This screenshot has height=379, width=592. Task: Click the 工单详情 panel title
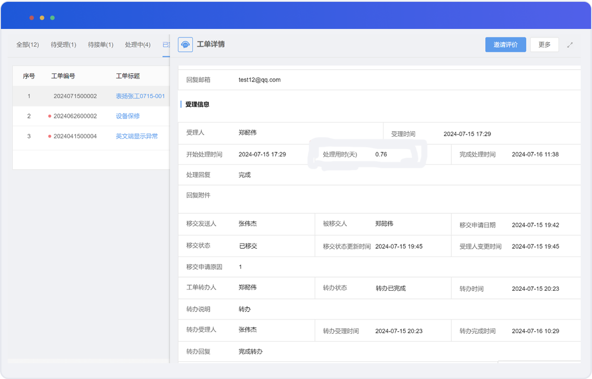pos(211,44)
